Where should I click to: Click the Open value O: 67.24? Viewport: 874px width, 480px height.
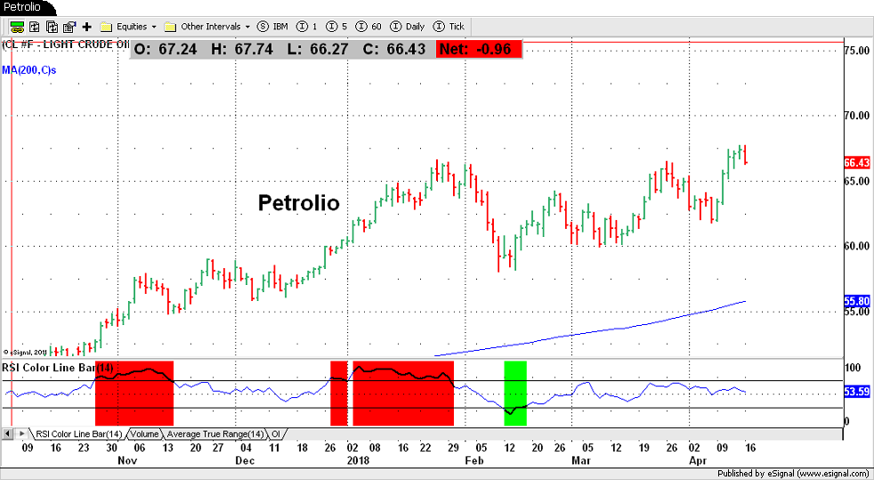(166, 50)
